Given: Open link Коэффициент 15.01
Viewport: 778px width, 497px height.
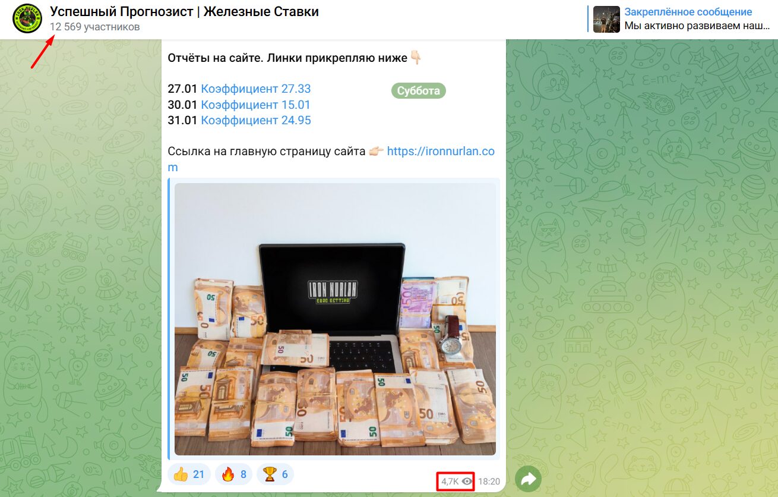Looking at the screenshot, I should click(x=256, y=105).
